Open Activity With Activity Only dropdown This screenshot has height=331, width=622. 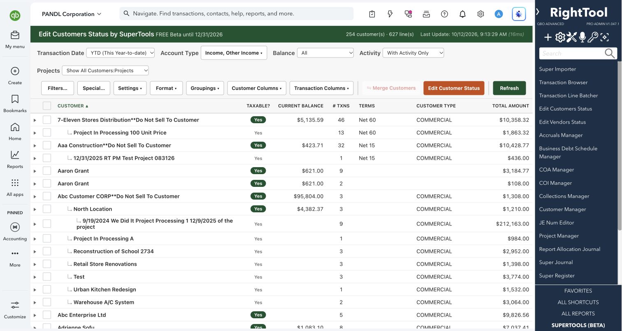[x=413, y=53]
